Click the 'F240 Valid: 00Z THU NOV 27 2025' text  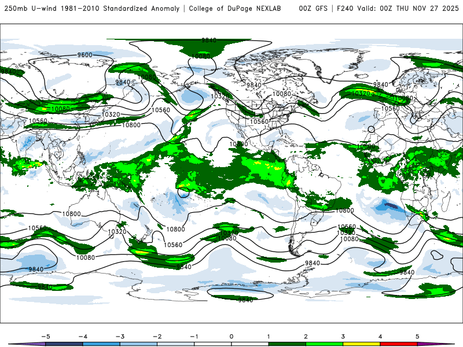[398, 8]
